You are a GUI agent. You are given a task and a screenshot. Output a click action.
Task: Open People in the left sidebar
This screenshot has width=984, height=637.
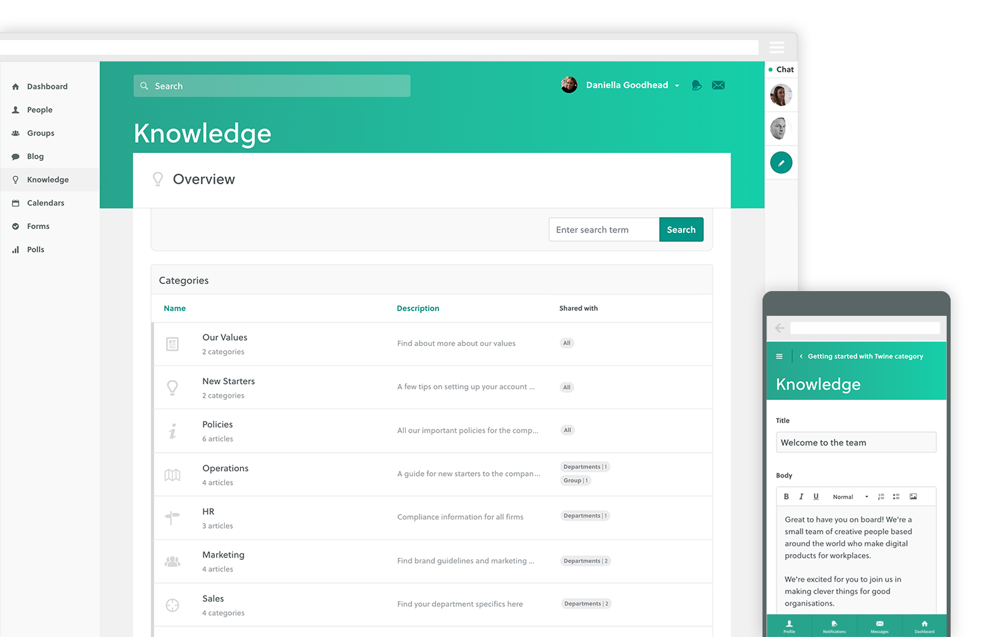pos(39,110)
